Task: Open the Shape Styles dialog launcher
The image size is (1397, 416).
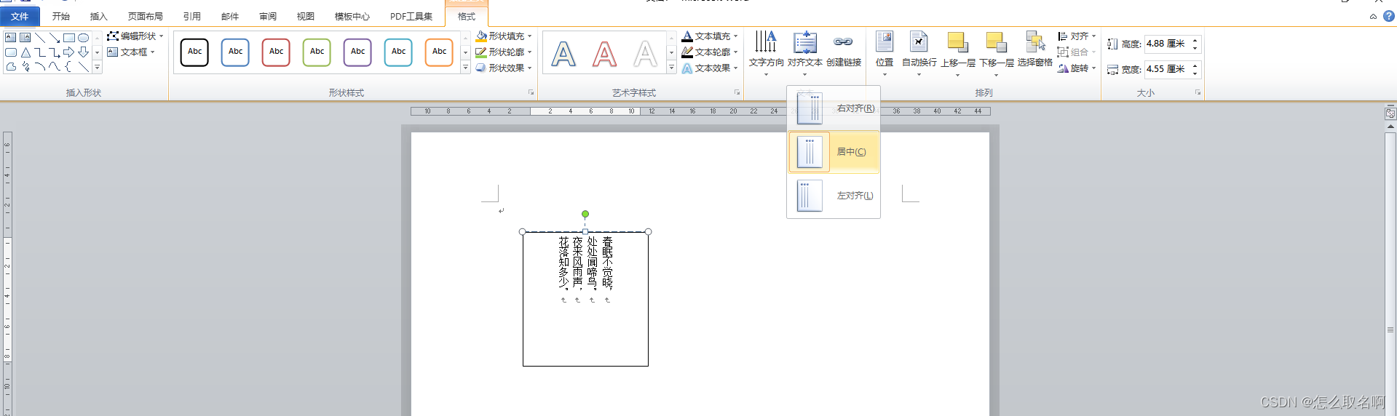Action: point(531,92)
